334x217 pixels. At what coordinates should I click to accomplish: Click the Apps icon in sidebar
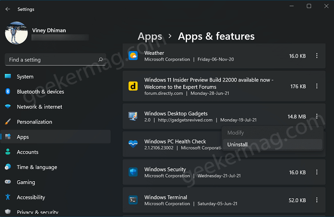coord(8,136)
